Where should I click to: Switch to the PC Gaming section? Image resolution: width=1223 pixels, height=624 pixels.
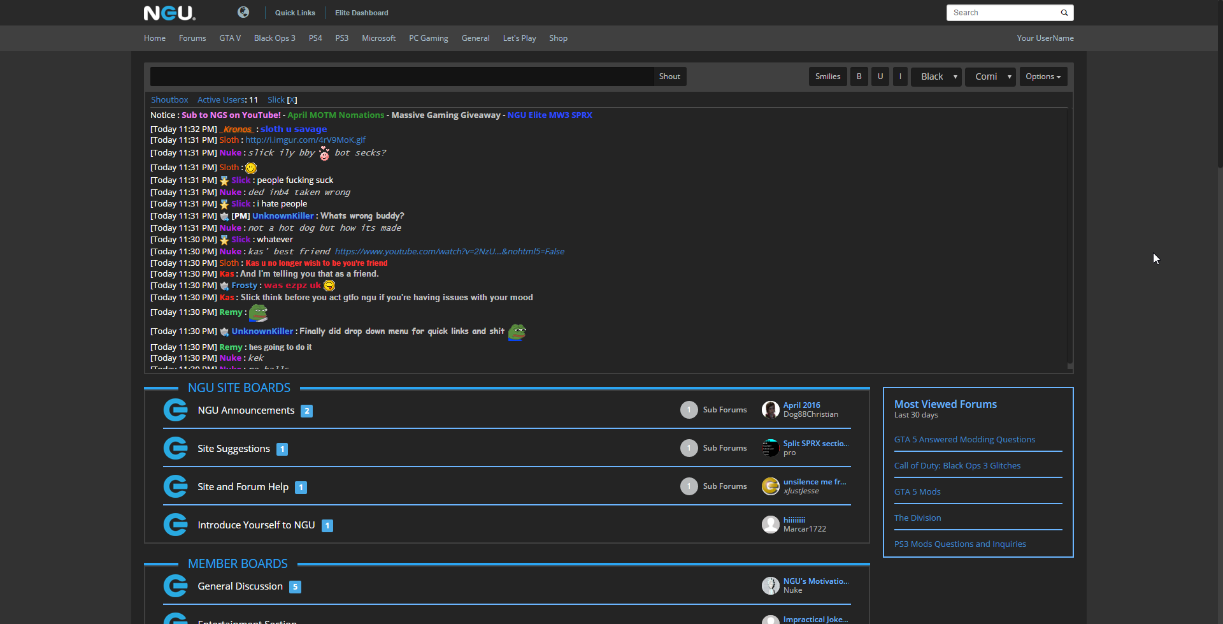point(428,38)
